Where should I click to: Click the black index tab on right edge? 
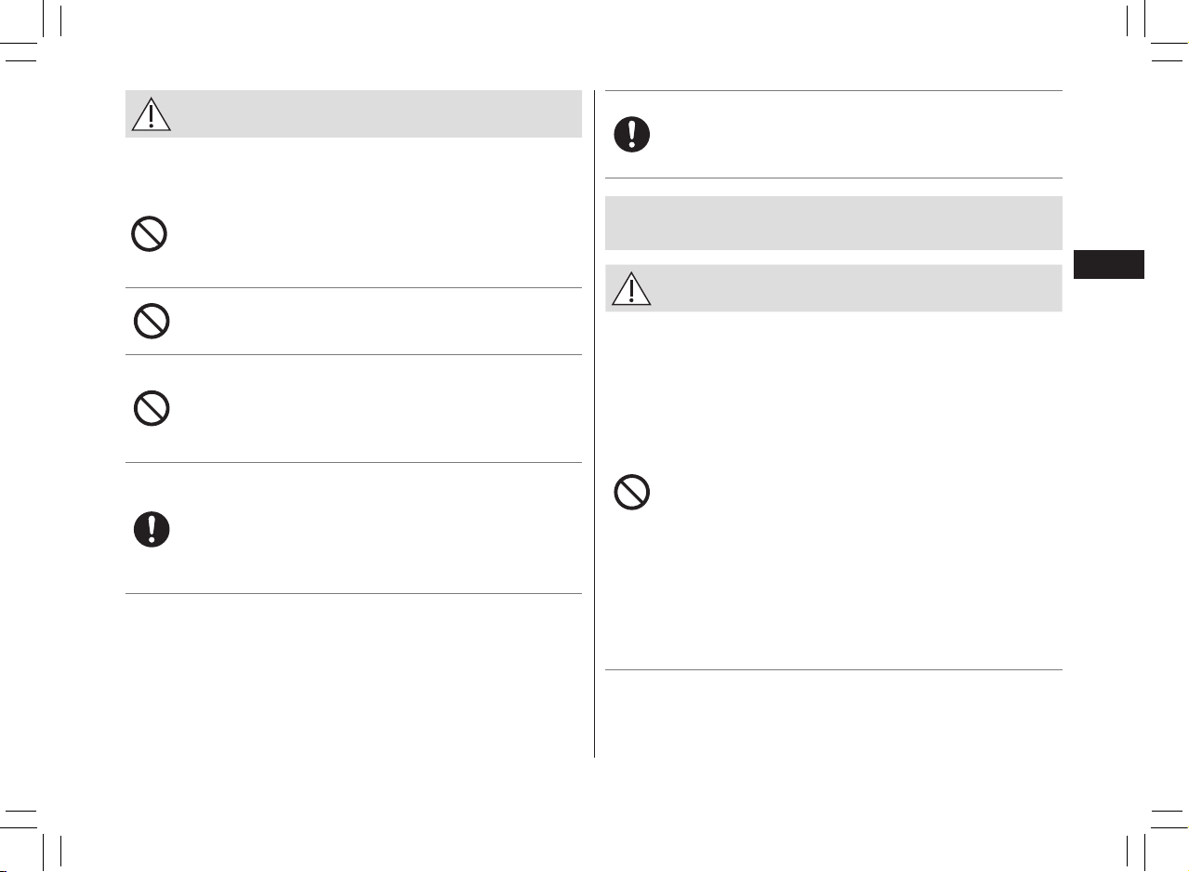pos(1108,263)
